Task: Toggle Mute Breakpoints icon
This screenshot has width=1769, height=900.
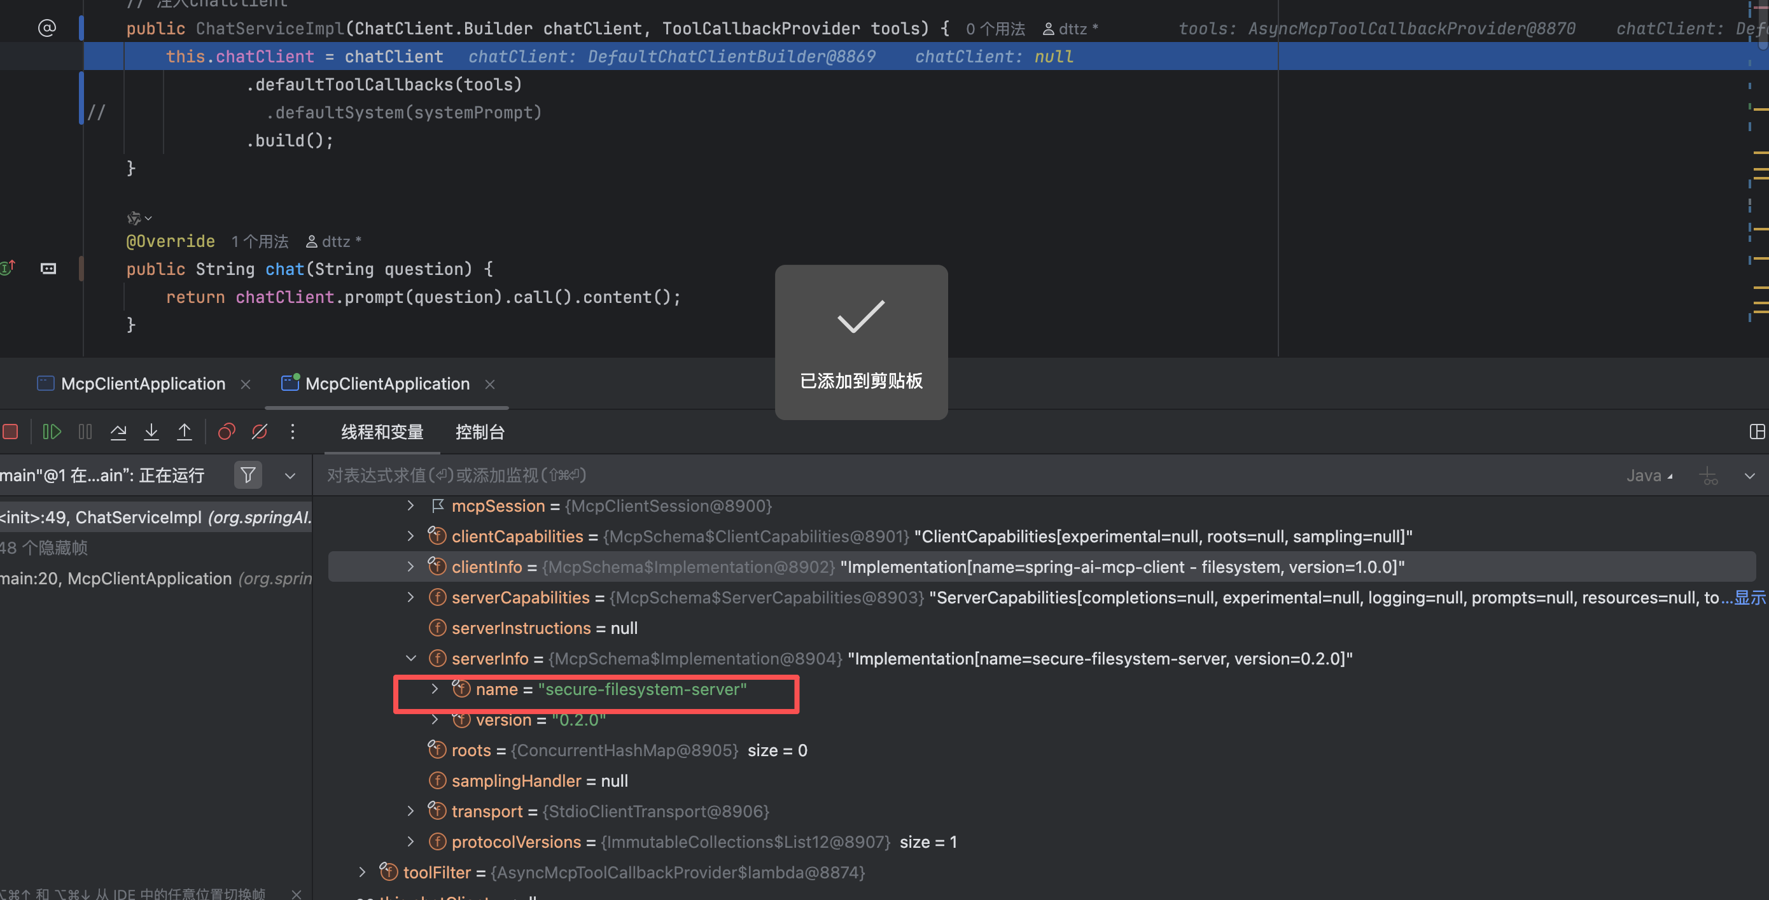Action: click(260, 432)
